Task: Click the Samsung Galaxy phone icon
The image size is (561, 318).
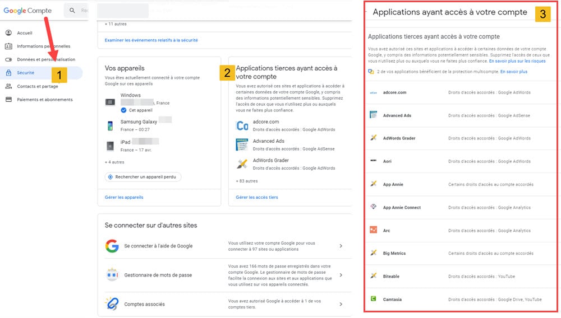Action: [110, 125]
